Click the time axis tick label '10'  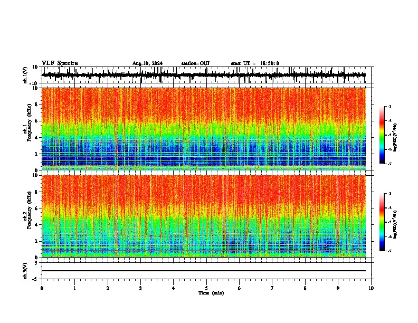pos(371,288)
